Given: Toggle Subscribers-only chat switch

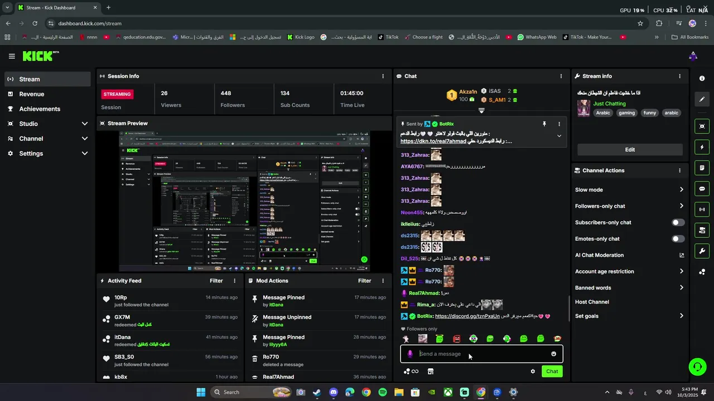Looking at the screenshot, I should [x=678, y=222].
